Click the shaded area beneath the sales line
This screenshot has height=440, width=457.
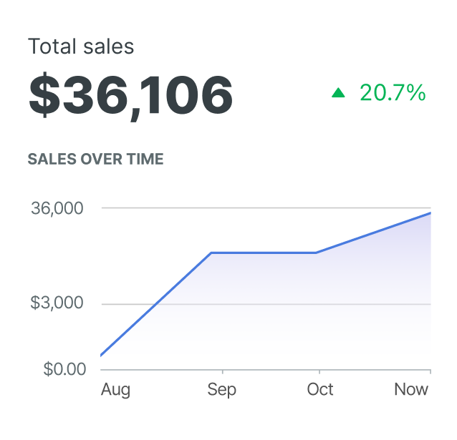pyautogui.click(x=287, y=315)
